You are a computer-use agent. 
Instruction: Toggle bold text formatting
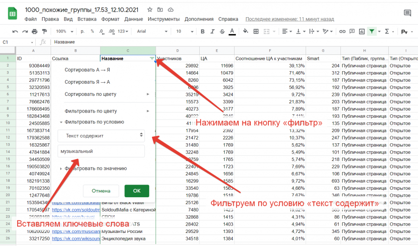pos(202,32)
